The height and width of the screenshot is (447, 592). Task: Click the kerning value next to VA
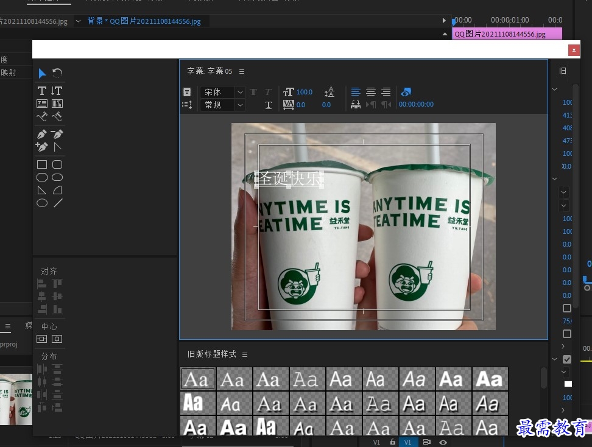pyautogui.click(x=301, y=105)
